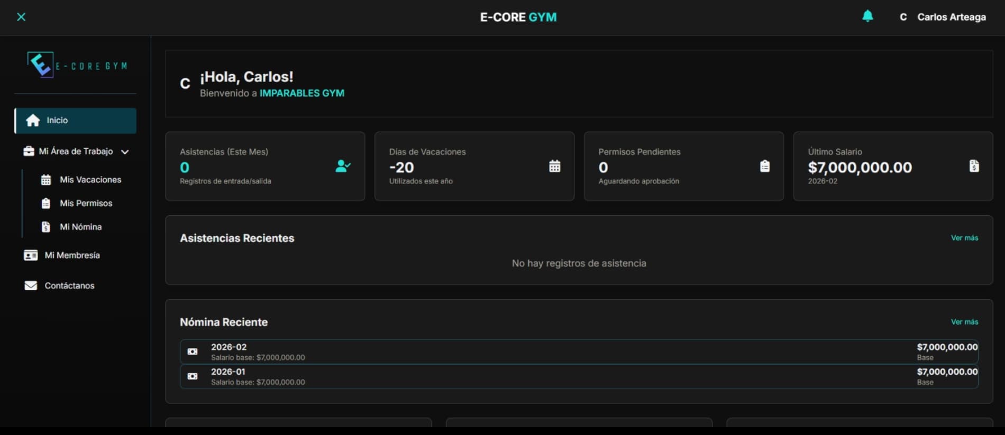Open Mi Membresía section

pos(72,255)
